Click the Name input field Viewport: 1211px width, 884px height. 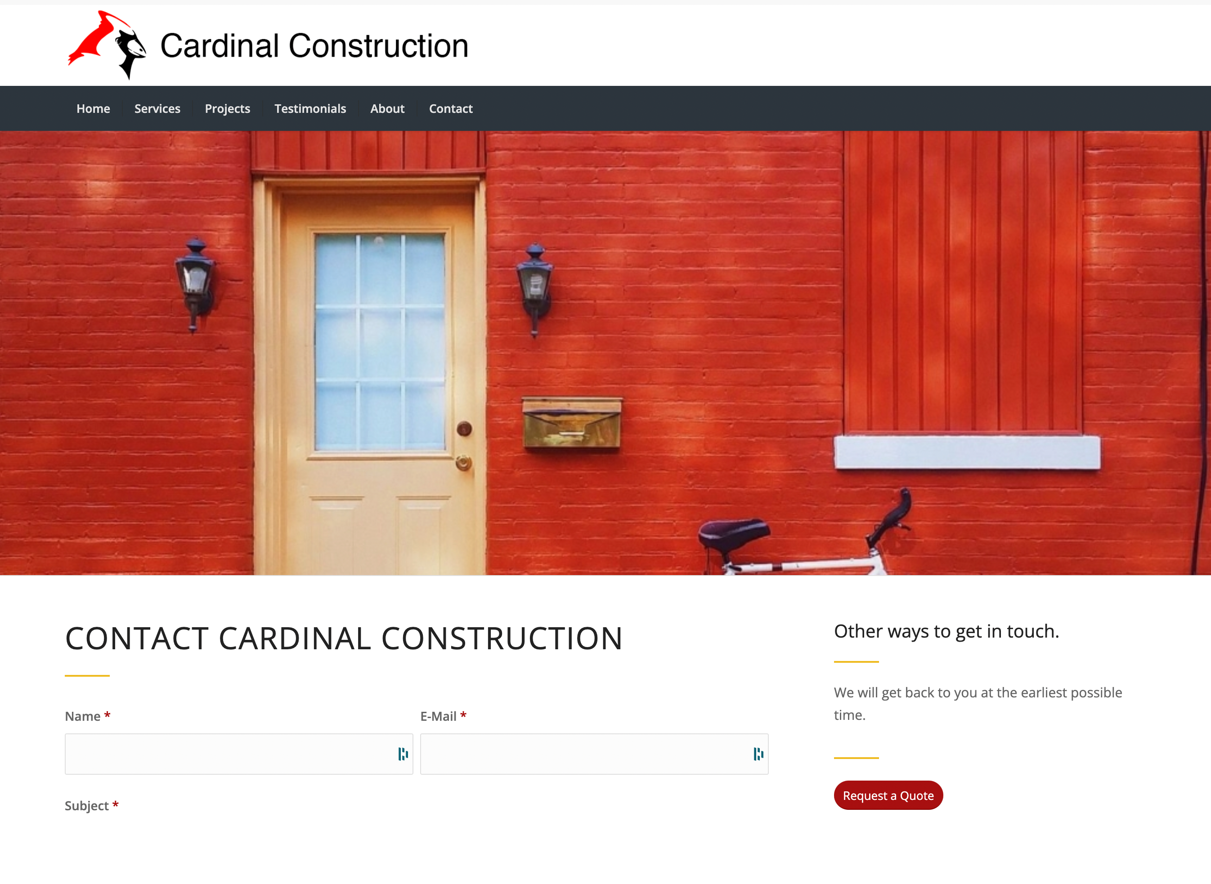[x=239, y=755]
